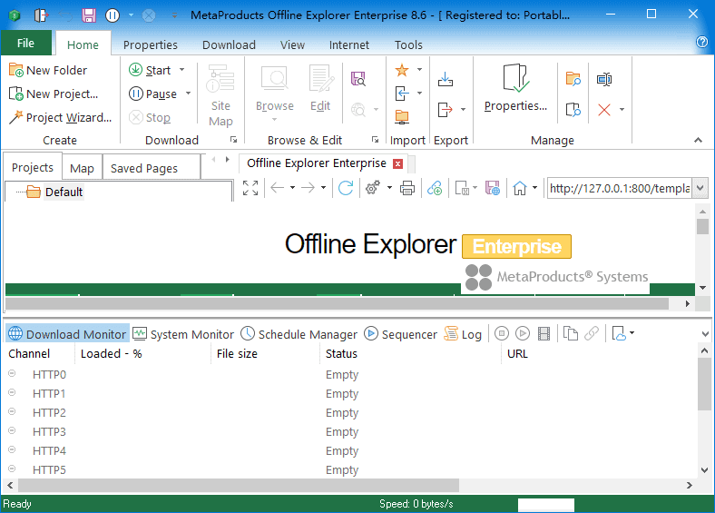Select the Map panel tab

[82, 168]
